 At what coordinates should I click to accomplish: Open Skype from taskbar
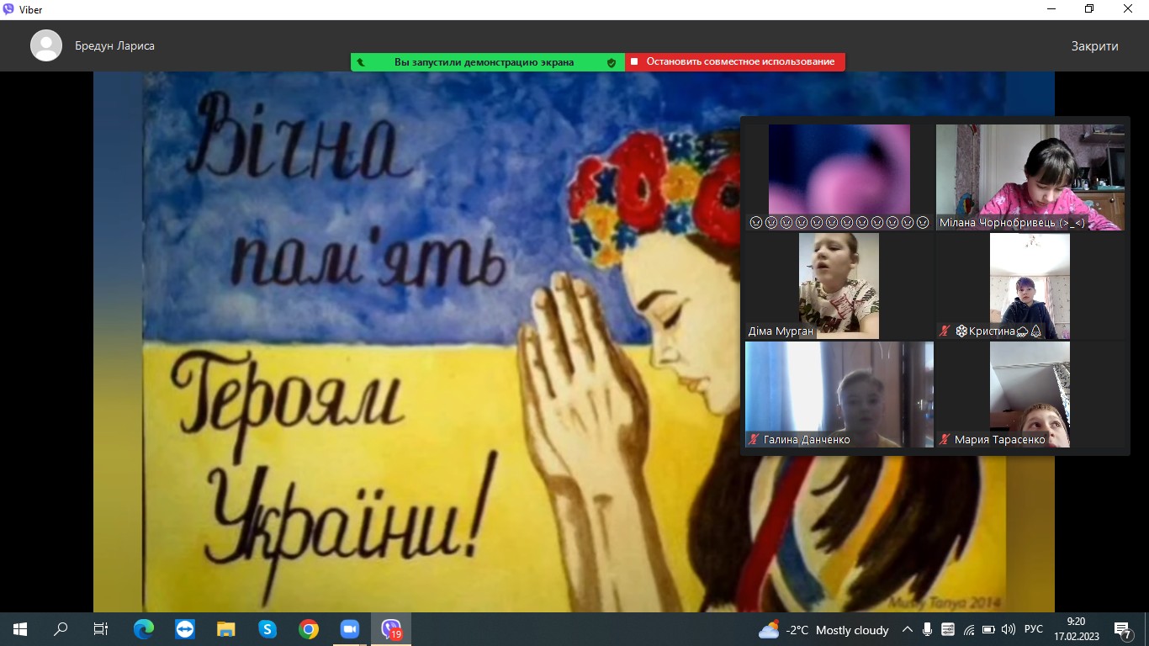pos(267,629)
